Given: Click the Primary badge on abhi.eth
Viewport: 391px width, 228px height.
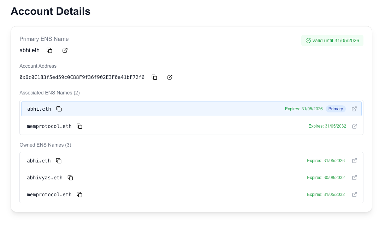Looking at the screenshot, I should 336,109.
